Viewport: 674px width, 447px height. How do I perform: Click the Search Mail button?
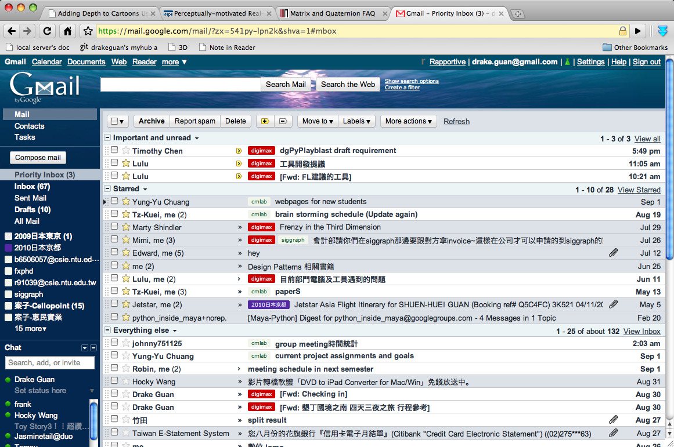pyautogui.click(x=286, y=85)
